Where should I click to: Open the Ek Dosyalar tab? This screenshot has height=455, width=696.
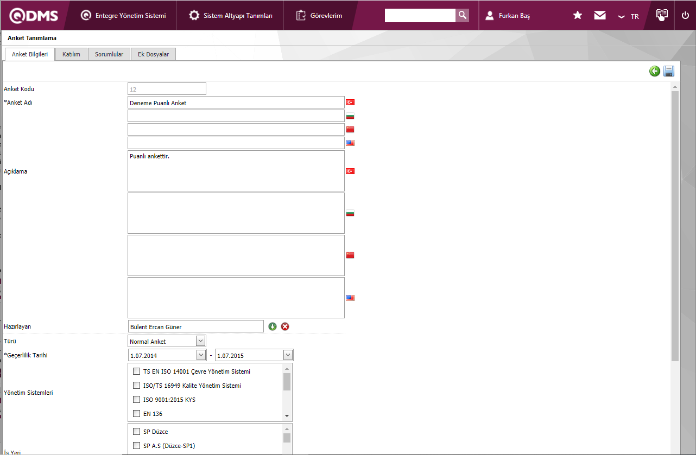point(153,54)
